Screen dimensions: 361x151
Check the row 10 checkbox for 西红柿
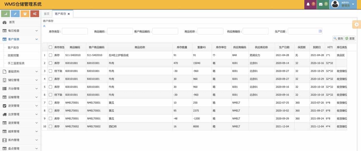point(50,126)
